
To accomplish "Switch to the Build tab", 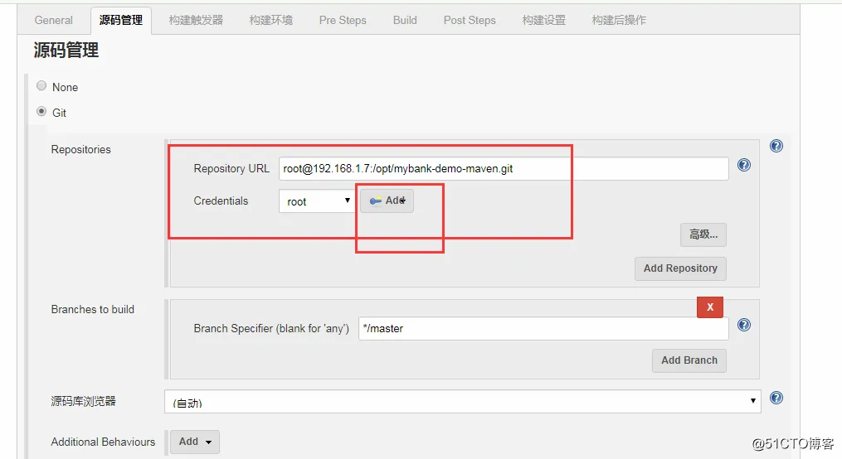I will (405, 21).
